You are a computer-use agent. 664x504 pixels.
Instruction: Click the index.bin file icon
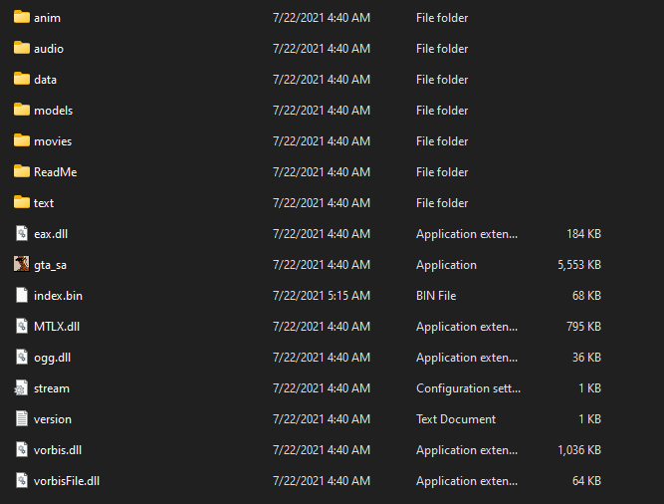point(22,295)
